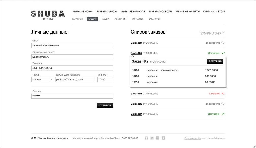Open the Заказ №6 link
The image size is (256, 148).
pyautogui.click(x=136, y=94)
